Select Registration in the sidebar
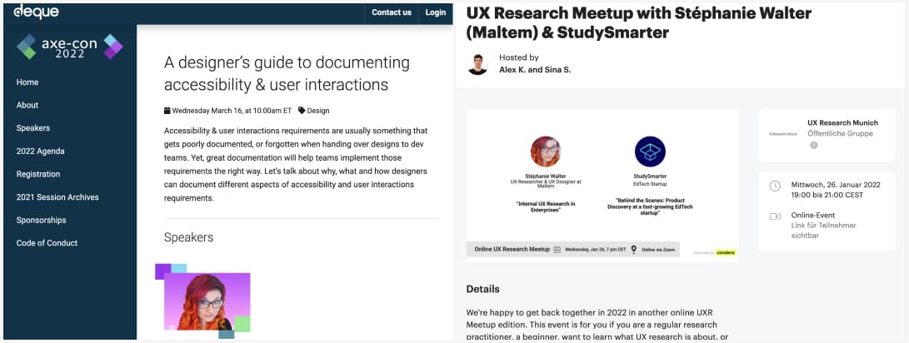 coord(38,174)
